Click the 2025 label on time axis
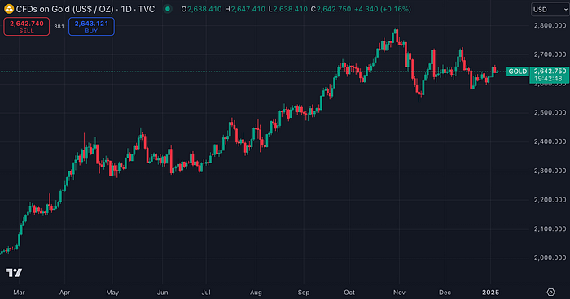Image resolution: width=570 pixels, height=299 pixels. point(490,292)
